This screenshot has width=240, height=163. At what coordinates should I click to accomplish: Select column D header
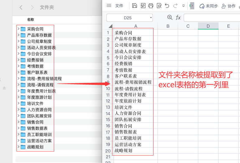pos(208,26)
